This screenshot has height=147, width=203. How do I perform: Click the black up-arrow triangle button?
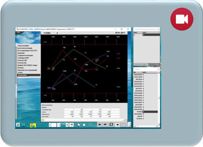coord(100,125)
